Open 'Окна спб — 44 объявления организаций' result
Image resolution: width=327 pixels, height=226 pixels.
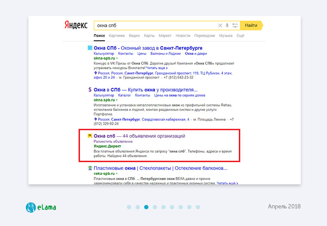point(139,136)
